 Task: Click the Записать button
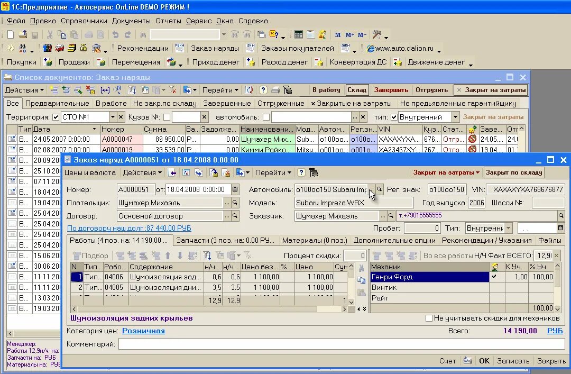click(513, 361)
